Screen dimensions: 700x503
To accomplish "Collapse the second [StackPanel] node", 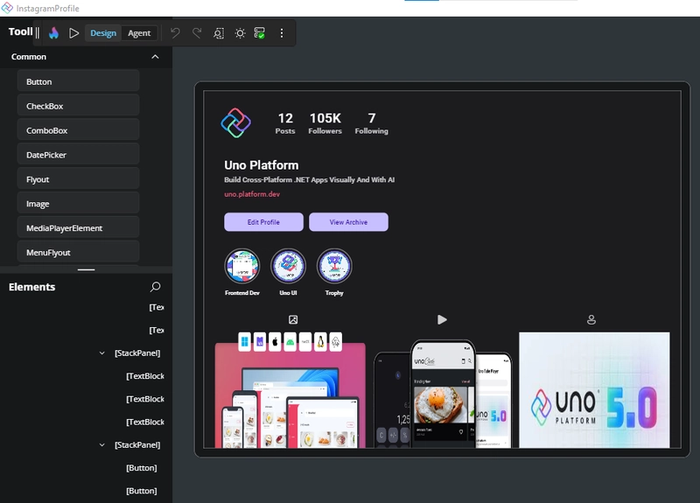I will pyautogui.click(x=101, y=445).
